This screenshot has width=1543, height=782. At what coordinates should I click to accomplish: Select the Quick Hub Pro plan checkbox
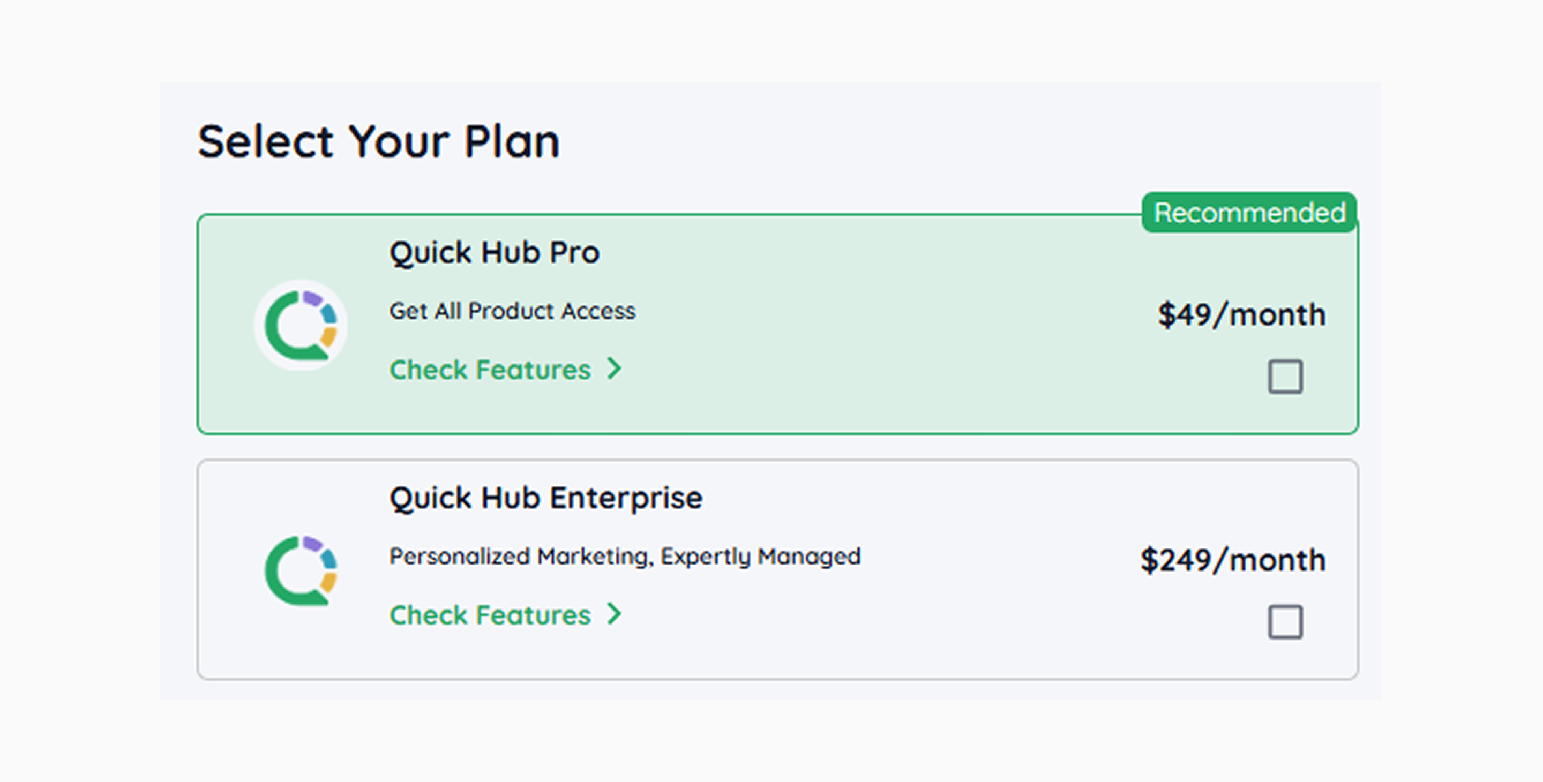pyautogui.click(x=1285, y=377)
